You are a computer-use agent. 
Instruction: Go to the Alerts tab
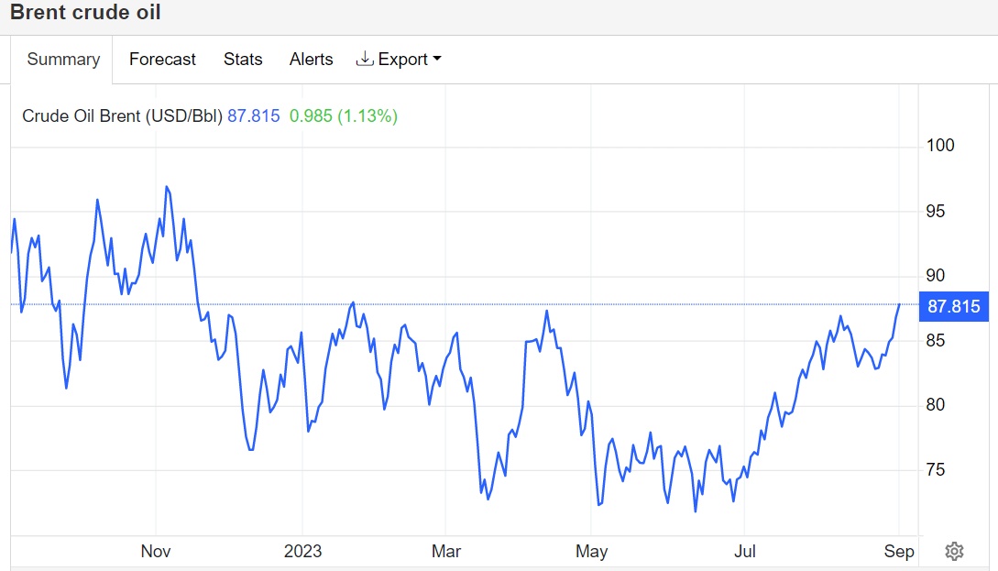point(311,60)
